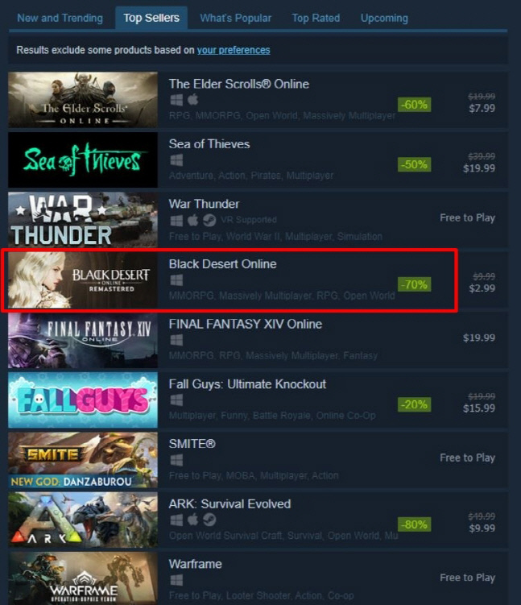This screenshot has height=605, width=521.
Task: Click the Apple macOS icon under ARK: Survival Evolved
Action: coord(192,520)
